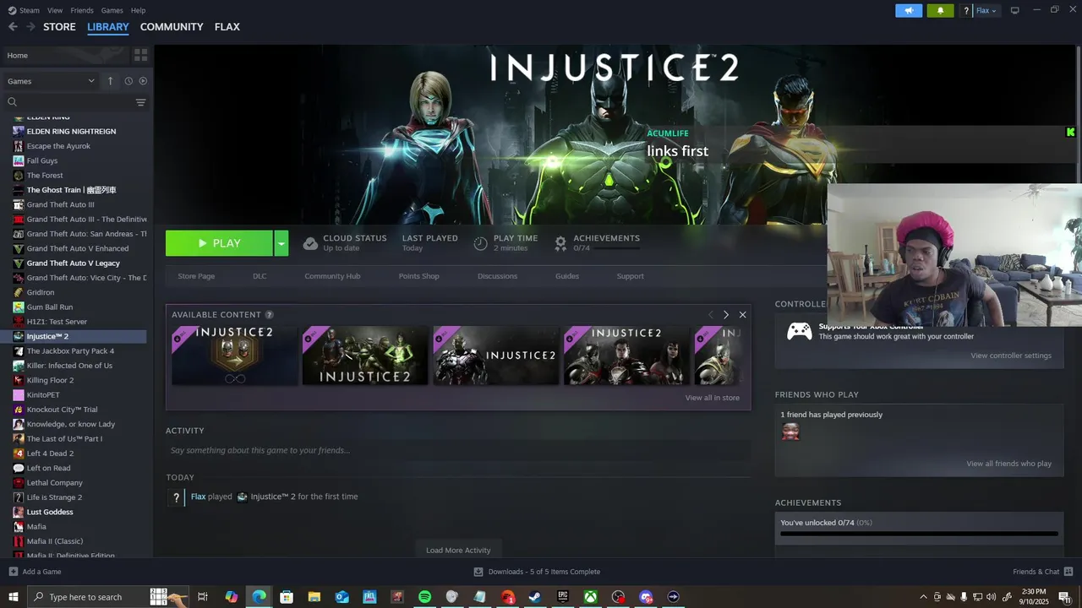
Task: Open the Support link
Action: [630, 276]
